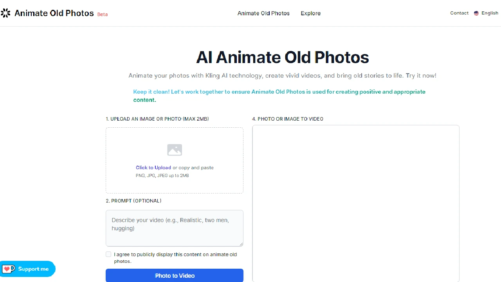Click the AI Animate Old Photos heading
The image size is (501, 282).
282,57
